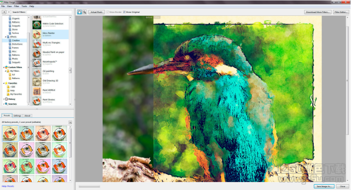The image size is (351, 190).
Task: Click the My Favorites folder icon
Action: coord(8,94)
